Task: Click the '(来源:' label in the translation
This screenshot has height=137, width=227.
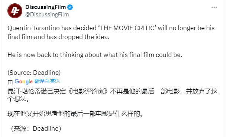Action: (x=22, y=128)
